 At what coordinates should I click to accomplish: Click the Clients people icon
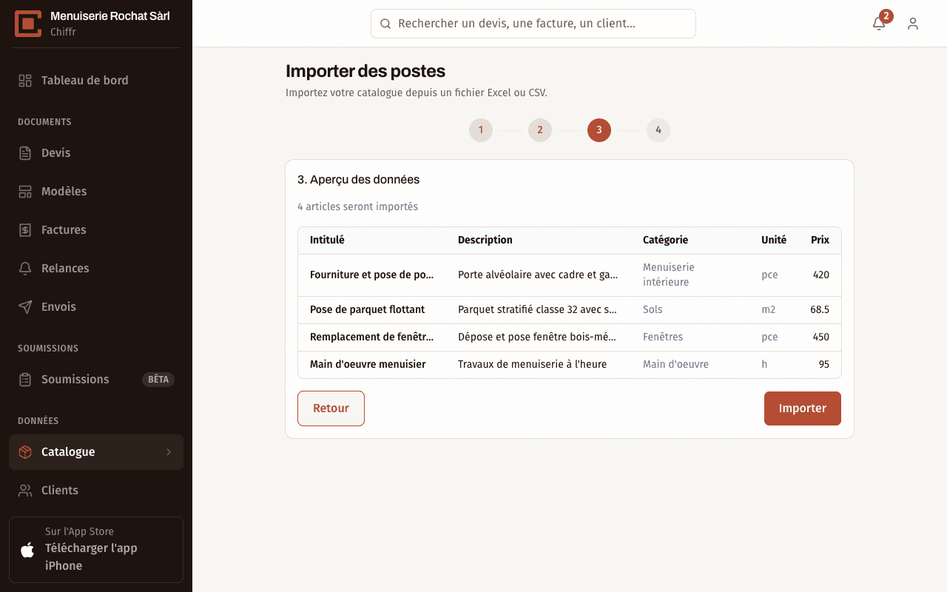point(25,491)
